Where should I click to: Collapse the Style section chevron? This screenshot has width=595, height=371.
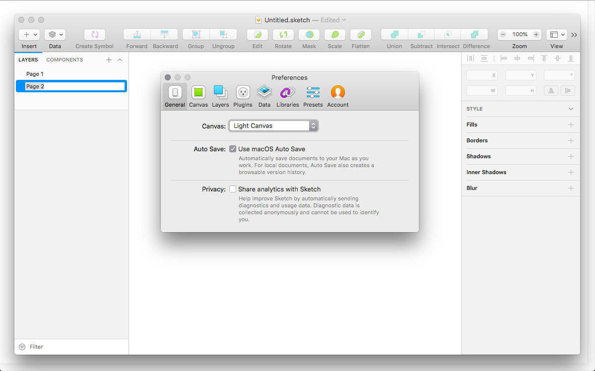click(x=571, y=109)
